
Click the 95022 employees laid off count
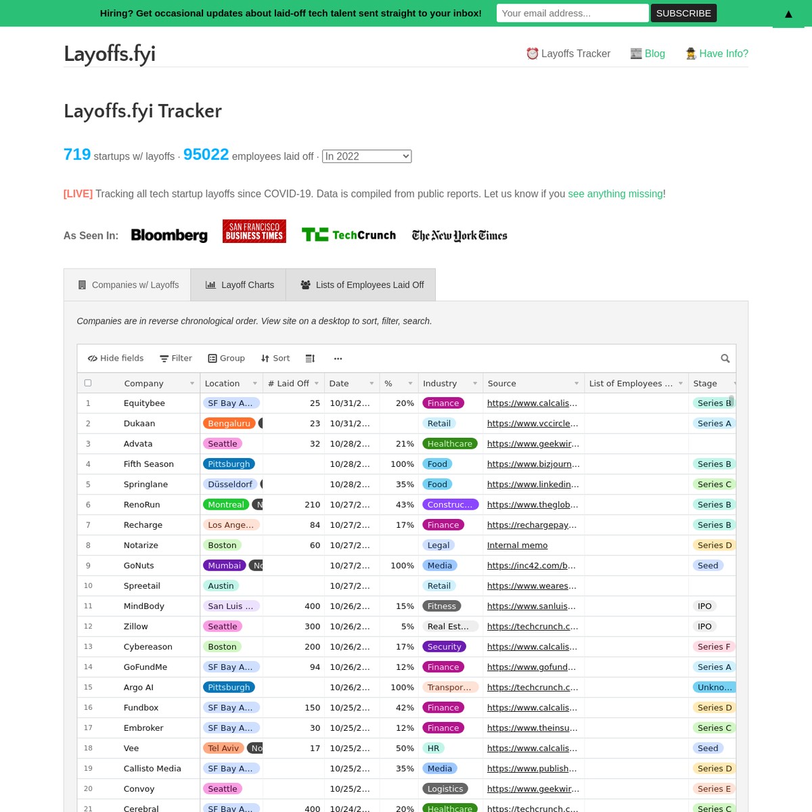tap(206, 154)
